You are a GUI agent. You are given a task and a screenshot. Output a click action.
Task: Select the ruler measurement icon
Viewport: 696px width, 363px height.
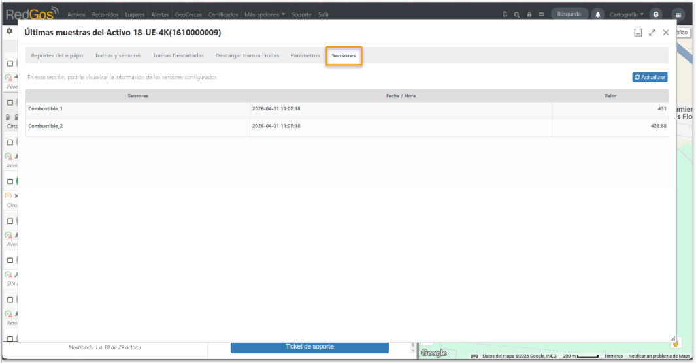coord(541,14)
